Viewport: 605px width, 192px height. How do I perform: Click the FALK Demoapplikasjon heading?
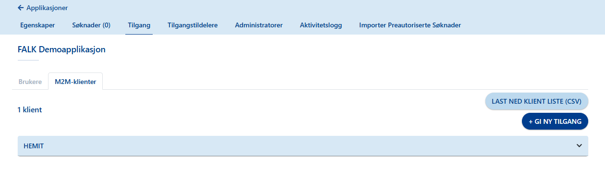coord(61,49)
